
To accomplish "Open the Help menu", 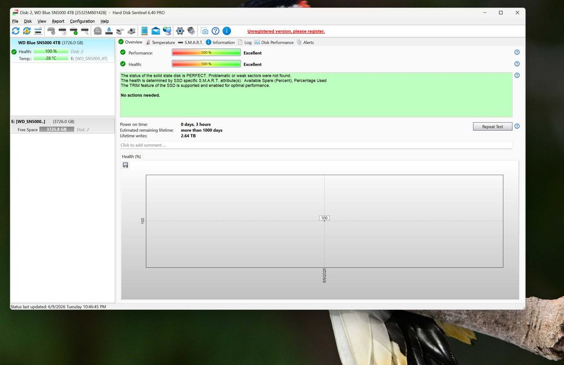I will (x=105, y=21).
